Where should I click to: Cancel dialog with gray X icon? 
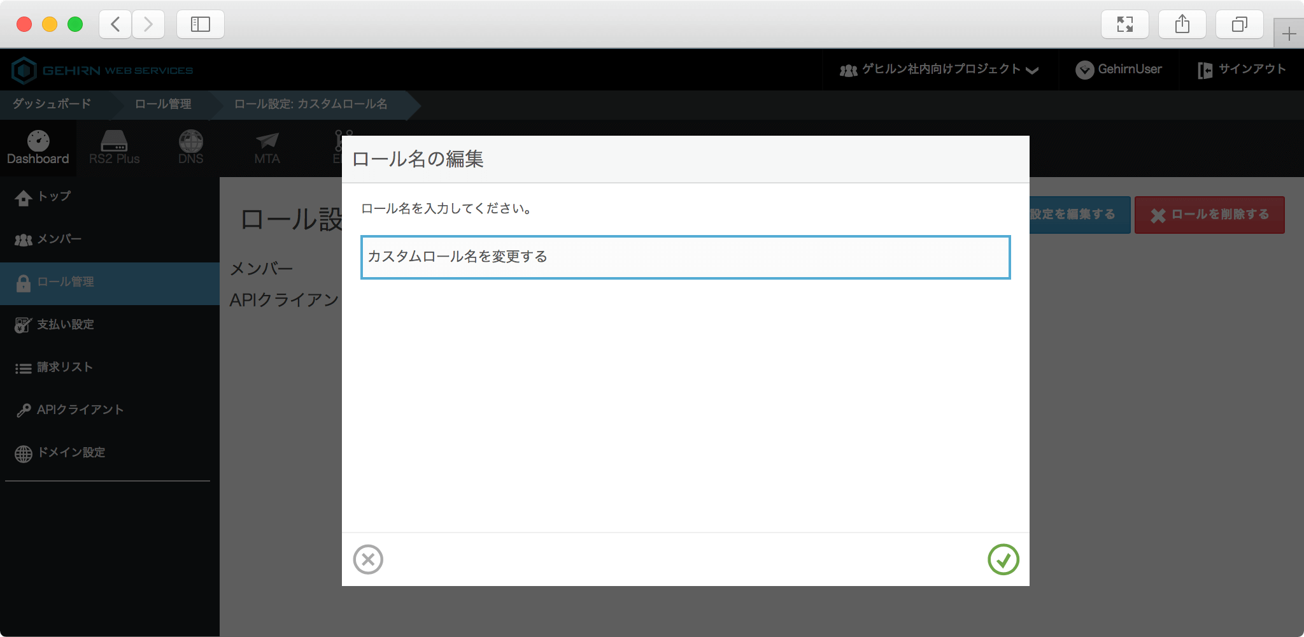click(368, 559)
